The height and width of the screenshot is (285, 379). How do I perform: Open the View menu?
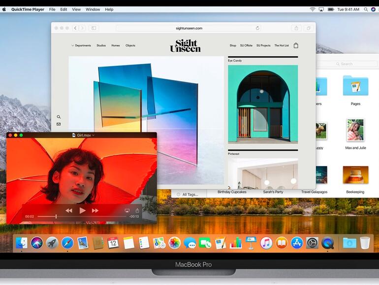coord(76,9)
